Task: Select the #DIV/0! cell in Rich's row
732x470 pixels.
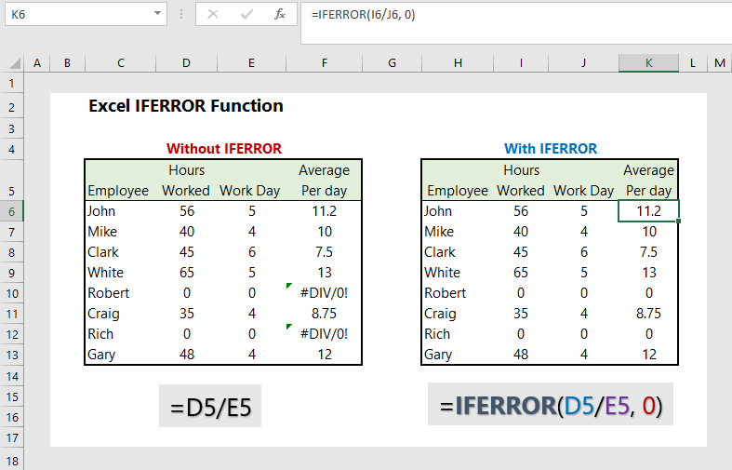Action: point(324,334)
